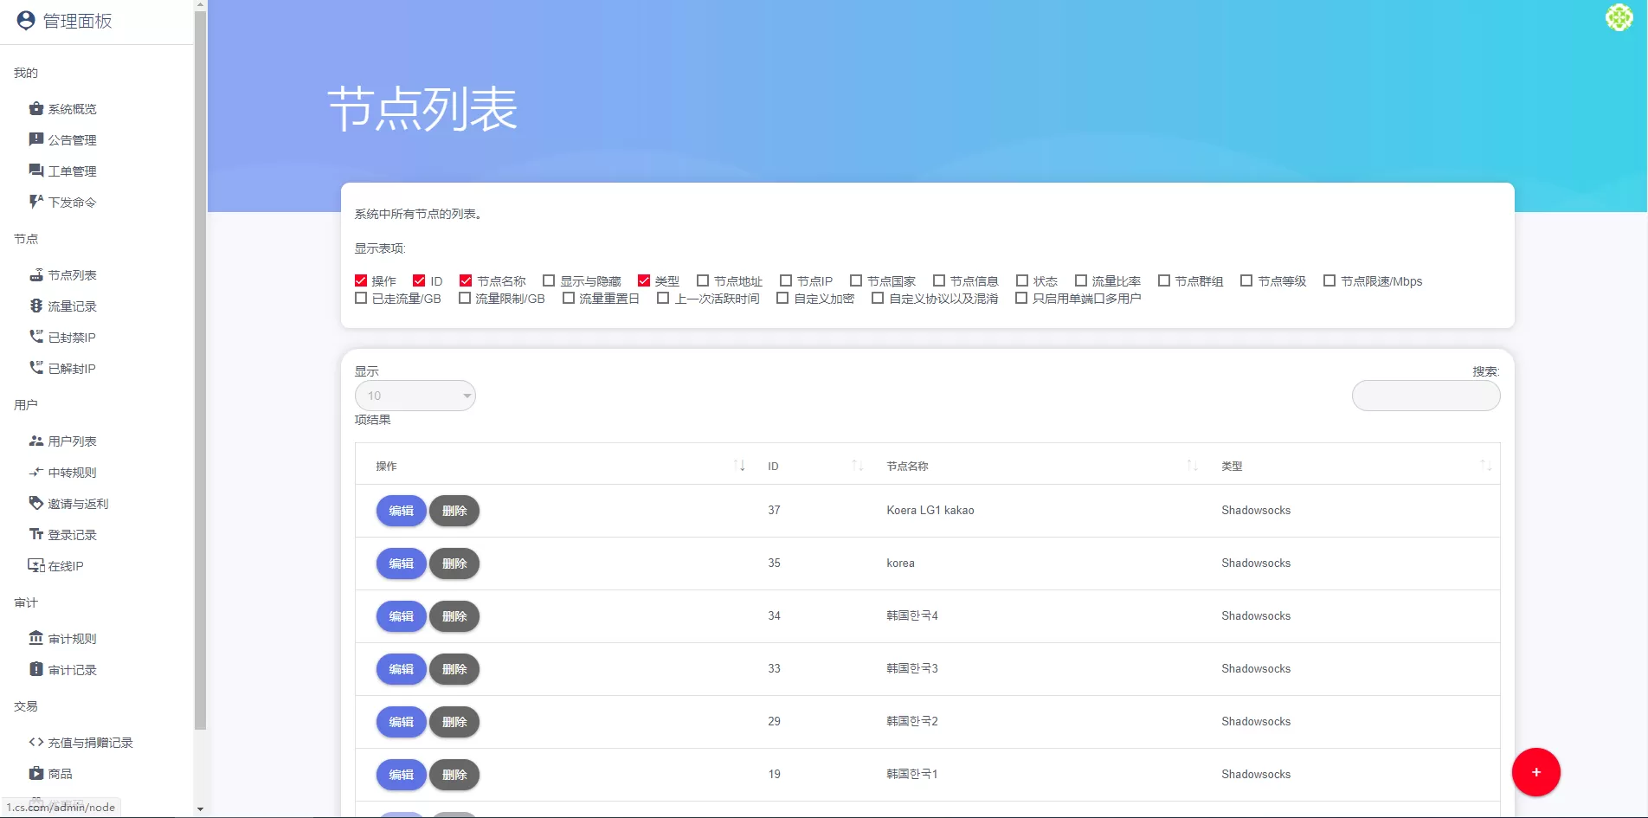
Task: Click the green avatar icon at top right
Action: (x=1619, y=17)
